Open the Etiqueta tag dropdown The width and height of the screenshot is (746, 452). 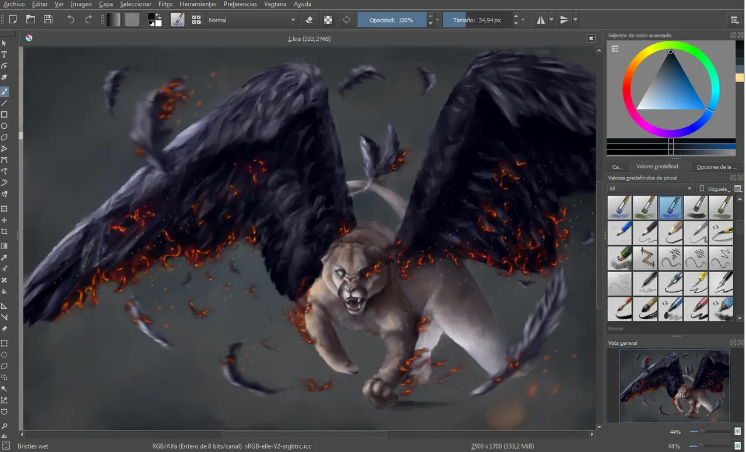715,189
